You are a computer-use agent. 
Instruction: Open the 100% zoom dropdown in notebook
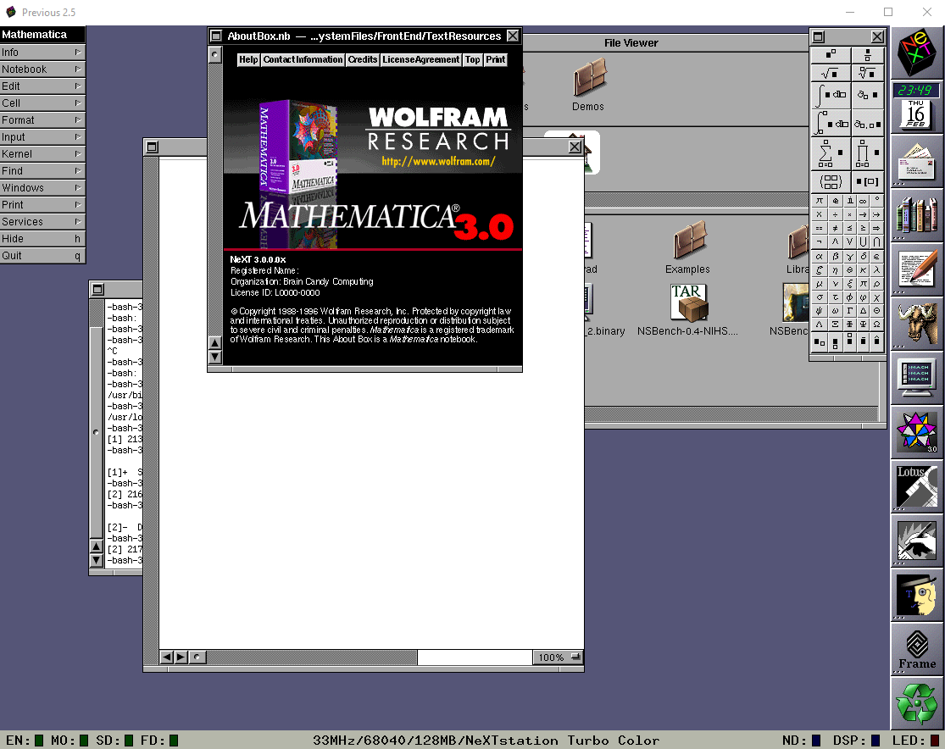pyautogui.click(x=559, y=657)
